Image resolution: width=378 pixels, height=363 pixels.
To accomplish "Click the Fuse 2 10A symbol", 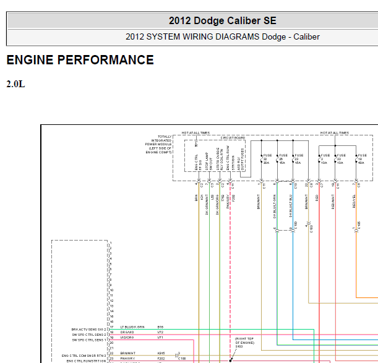I will click(x=319, y=159).
